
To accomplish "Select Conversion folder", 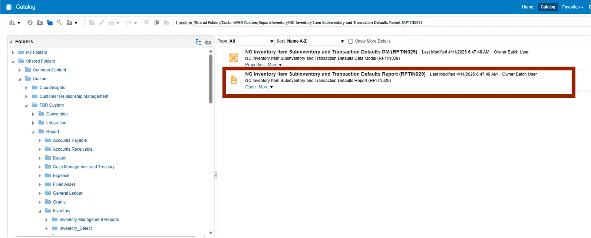I will (57, 114).
